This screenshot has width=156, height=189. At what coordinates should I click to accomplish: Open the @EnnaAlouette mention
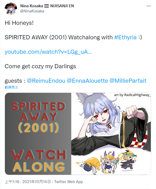pos(87,81)
